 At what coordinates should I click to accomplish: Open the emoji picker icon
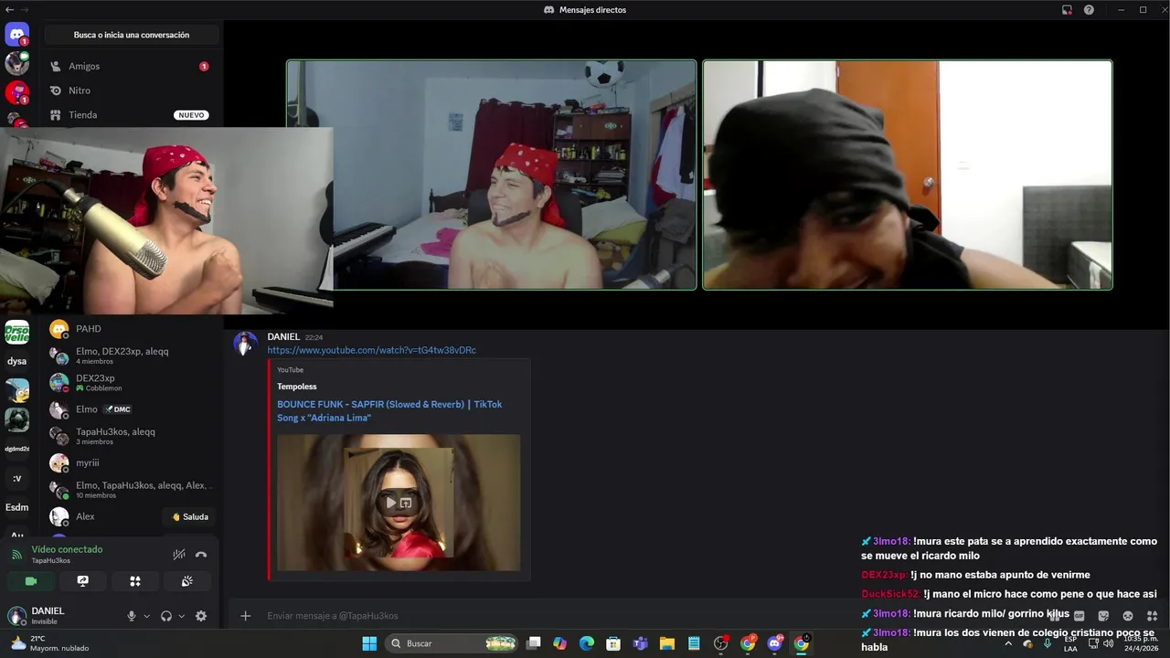[1128, 616]
